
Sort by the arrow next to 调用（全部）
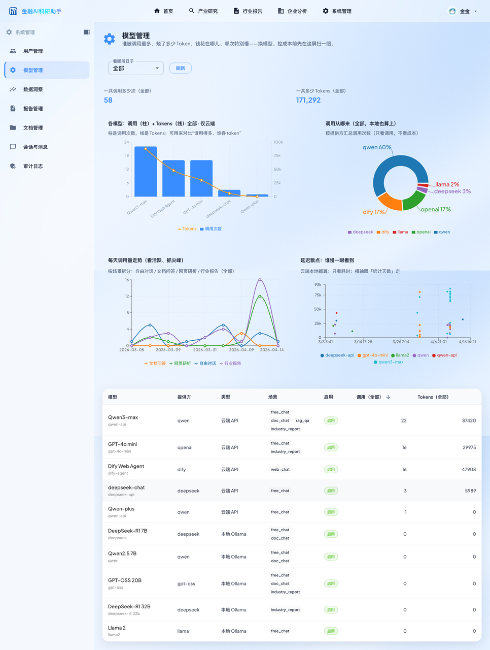click(388, 397)
